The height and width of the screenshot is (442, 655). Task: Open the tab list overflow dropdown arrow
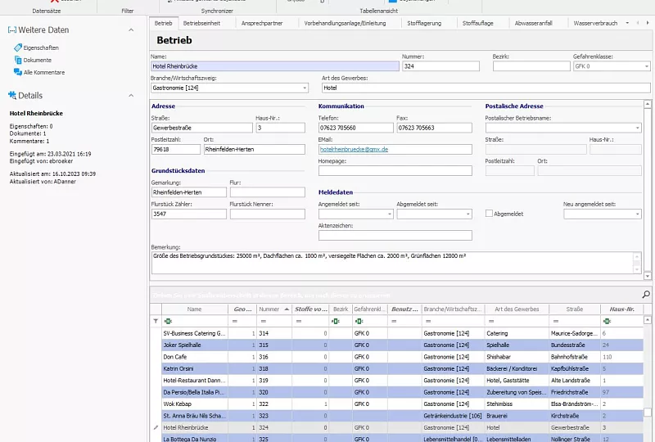[x=627, y=23]
